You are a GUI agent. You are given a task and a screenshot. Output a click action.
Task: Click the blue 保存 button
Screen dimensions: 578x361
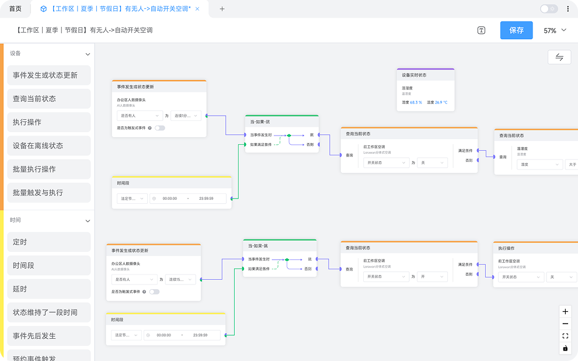(x=516, y=30)
